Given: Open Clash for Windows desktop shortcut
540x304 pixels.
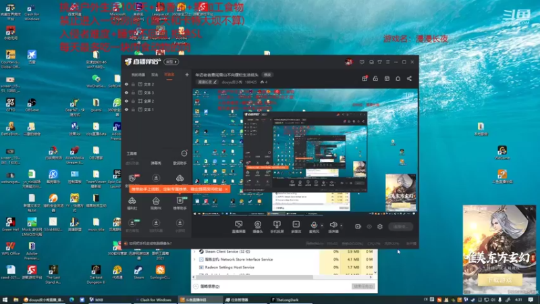Looking at the screenshot, I should click(32, 13).
